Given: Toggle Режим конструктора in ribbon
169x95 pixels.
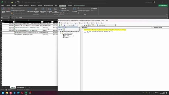Looking at the screenshot, I should tap(55, 10).
